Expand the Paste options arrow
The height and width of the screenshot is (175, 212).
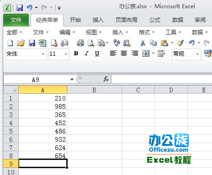coord(172,43)
